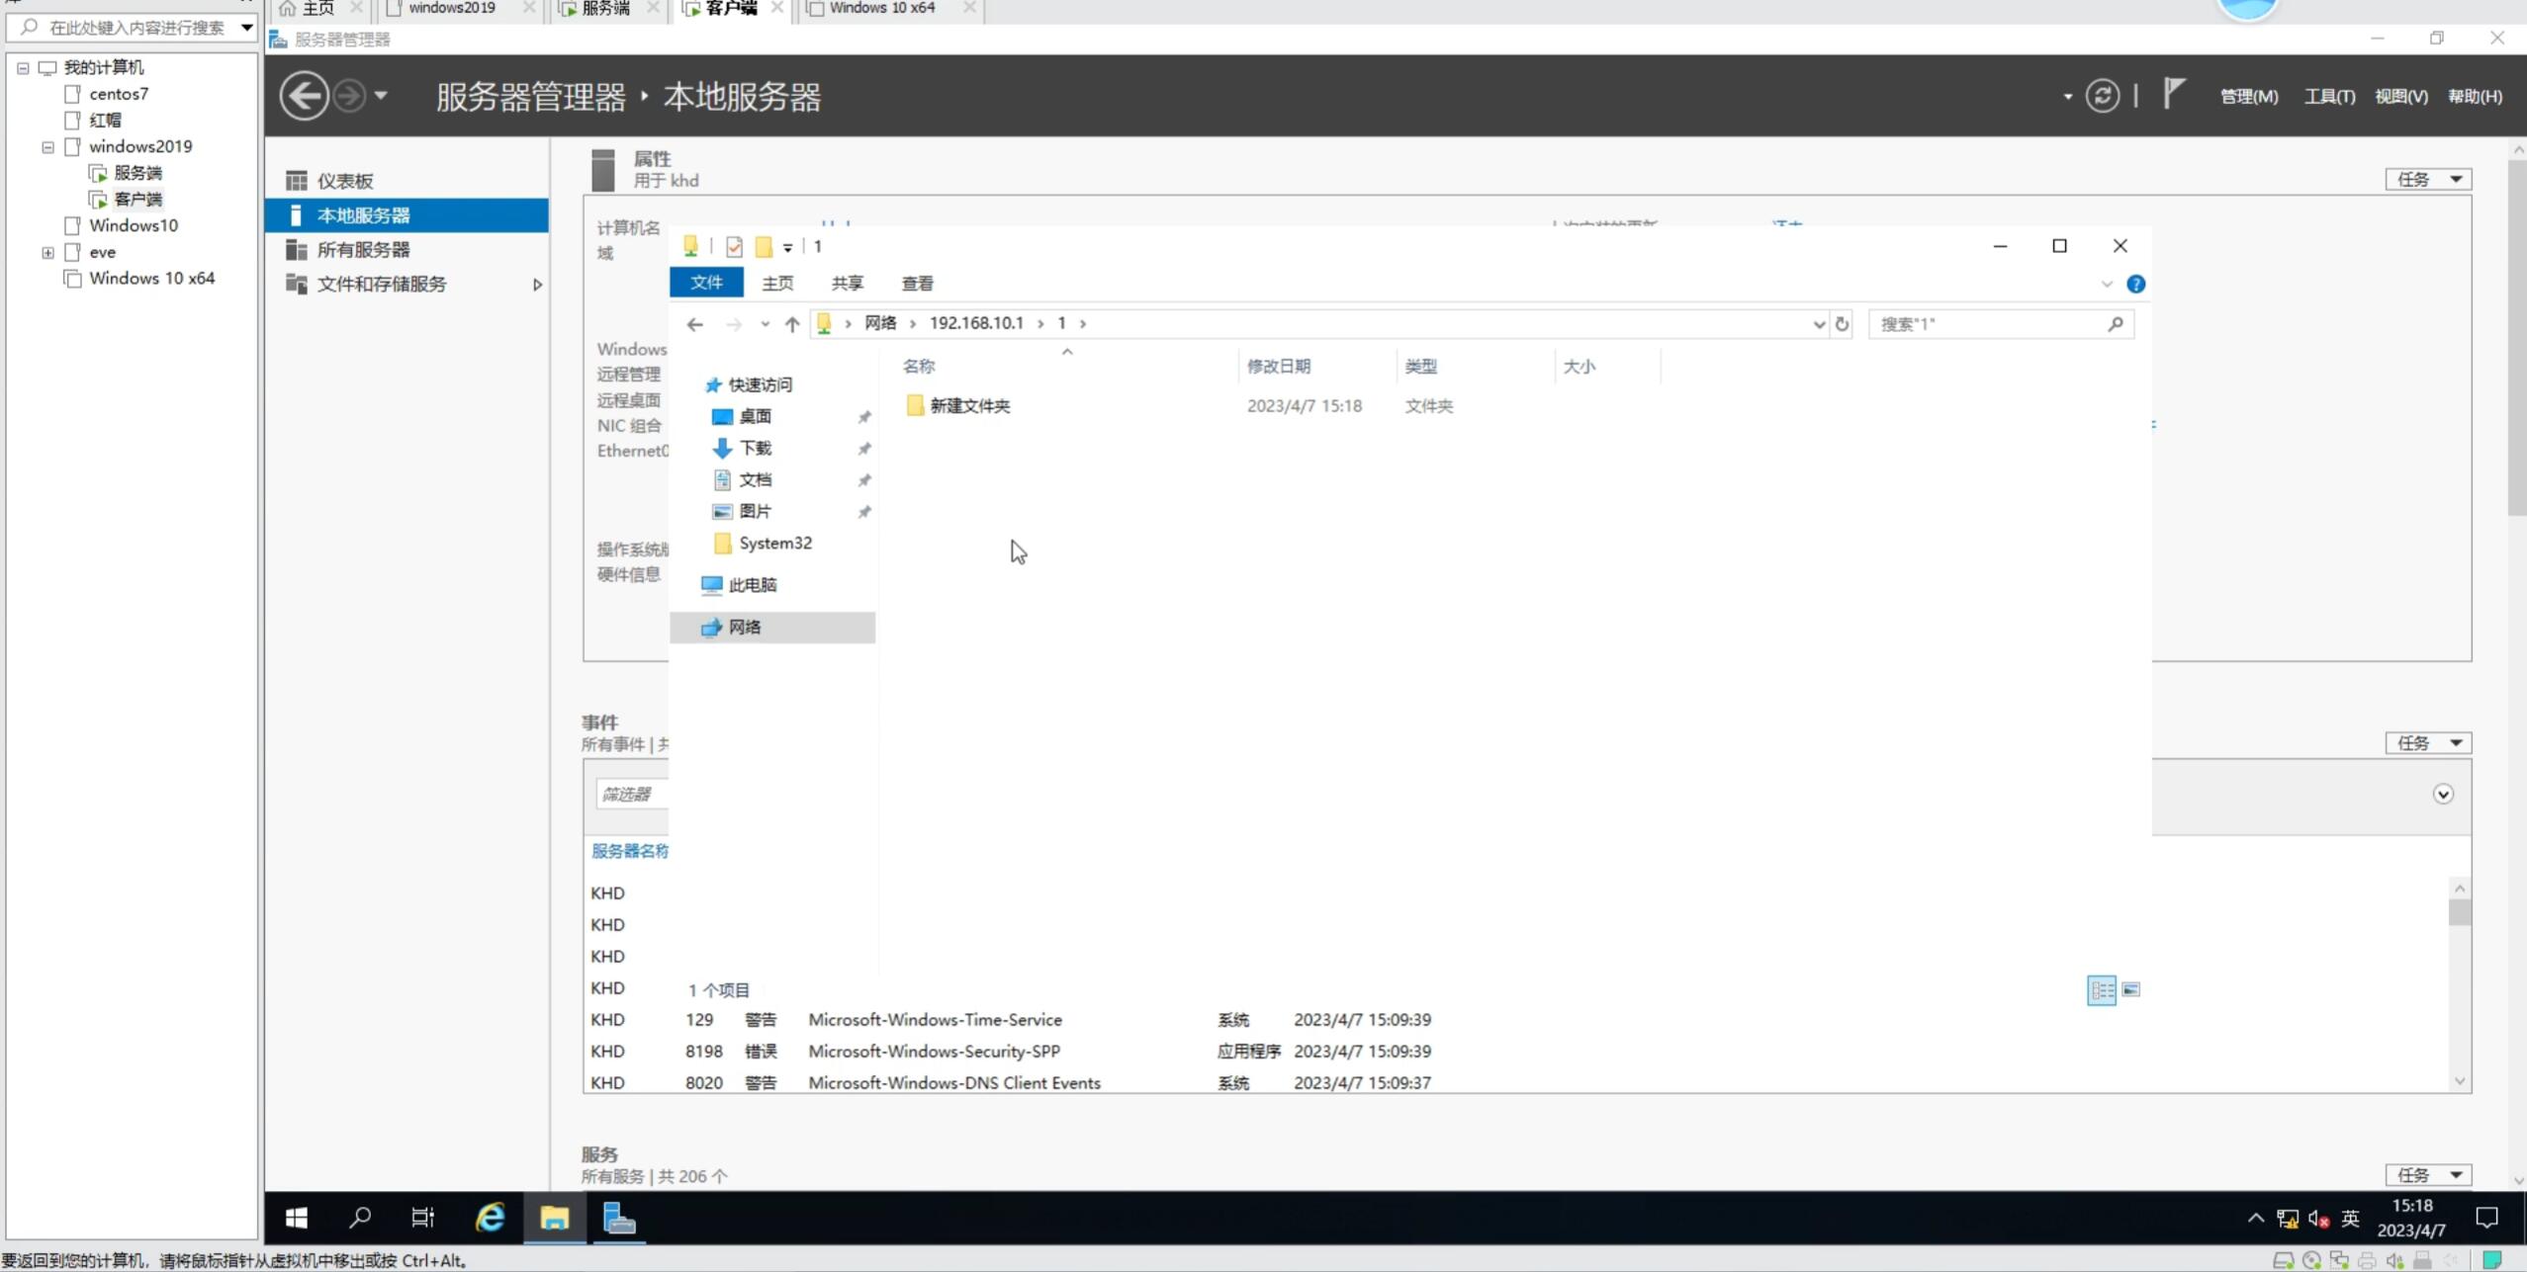Click 192.168.10.1 in the address breadcrumb
This screenshot has width=2527, height=1272.
[x=975, y=324]
